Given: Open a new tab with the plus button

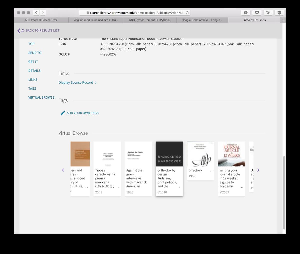Looking at the screenshot, I should tap(283, 20).
